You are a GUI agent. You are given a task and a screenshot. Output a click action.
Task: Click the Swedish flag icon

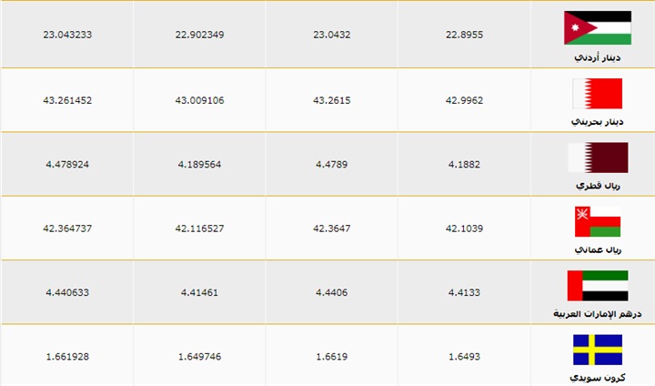pyautogui.click(x=597, y=350)
